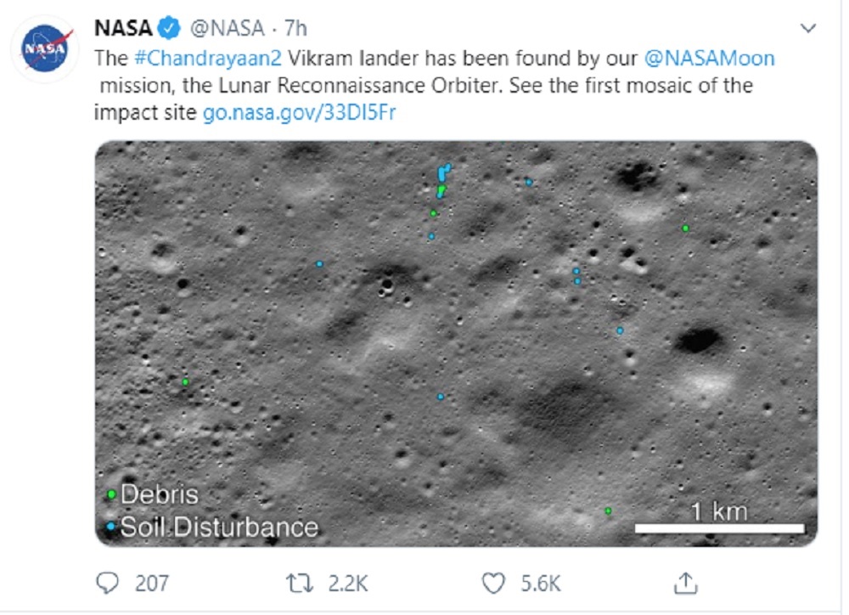Like the tweet with the heart icon

(493, 583)
